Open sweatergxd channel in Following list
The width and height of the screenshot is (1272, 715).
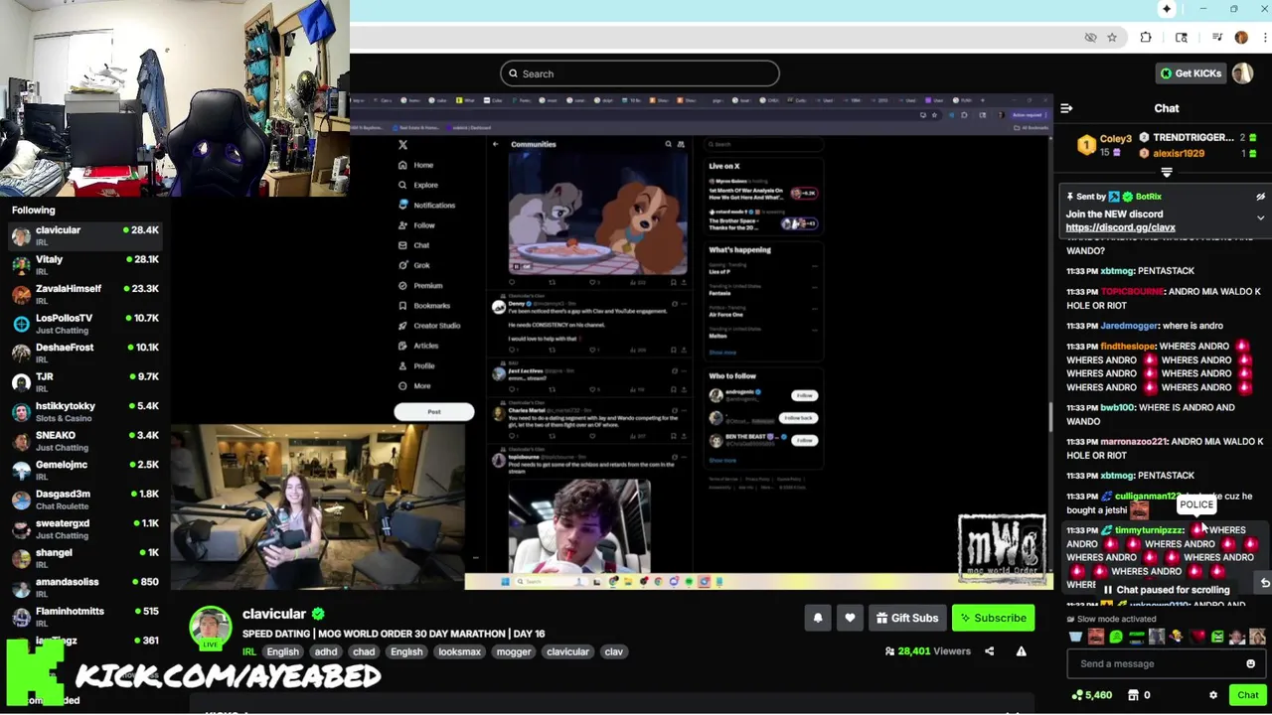pyautogui.click(x=84, y=529)
